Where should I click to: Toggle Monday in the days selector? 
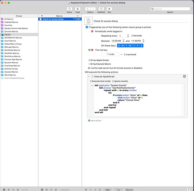pos(123,45)
